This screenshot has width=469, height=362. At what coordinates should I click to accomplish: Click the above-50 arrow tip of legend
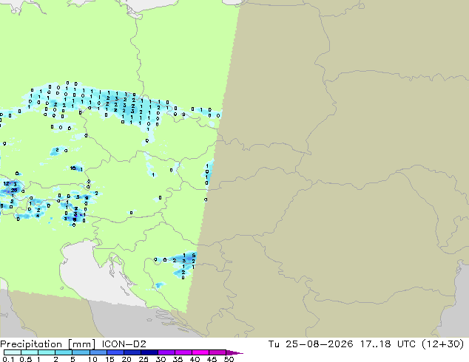[x=234, y=352]
